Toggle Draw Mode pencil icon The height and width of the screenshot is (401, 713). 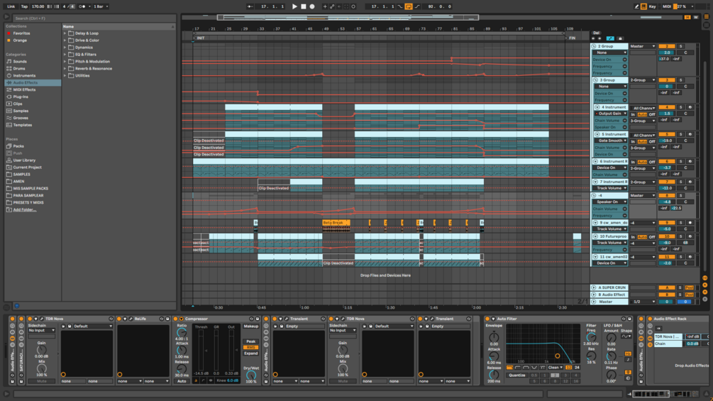click(x=636, y=6)
